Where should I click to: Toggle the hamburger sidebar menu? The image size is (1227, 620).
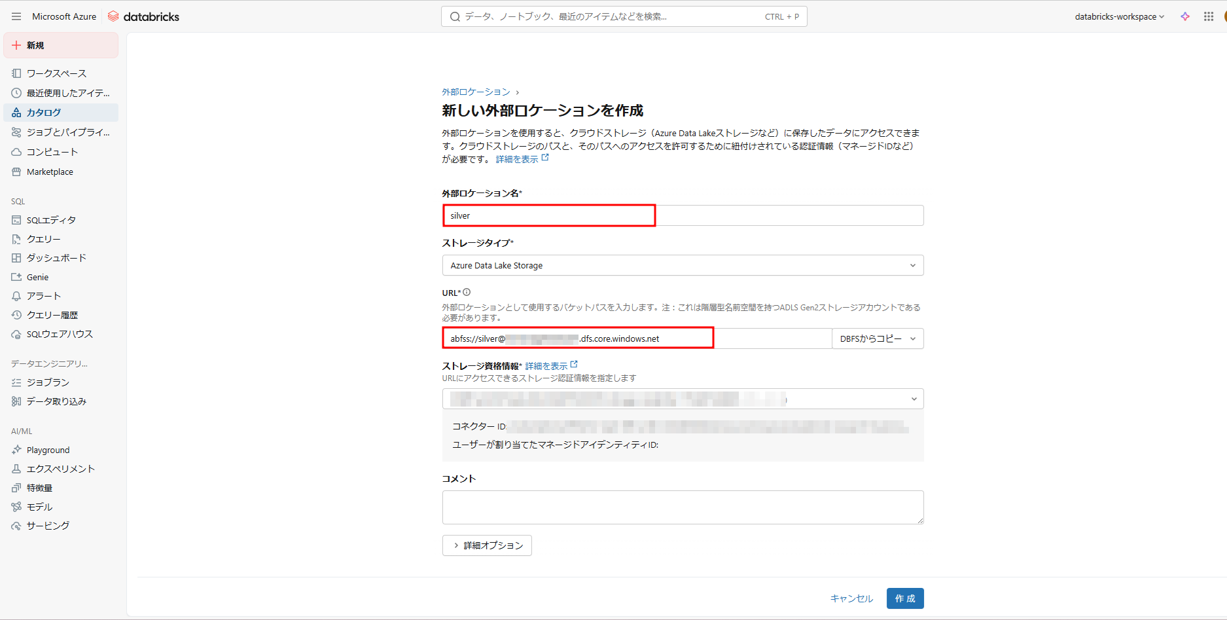(x=16, y=16)
